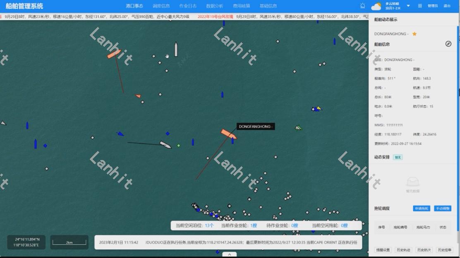The image size is (460, 258).
Task: Open the grid apps icon in header
Action: click(420, 6)
